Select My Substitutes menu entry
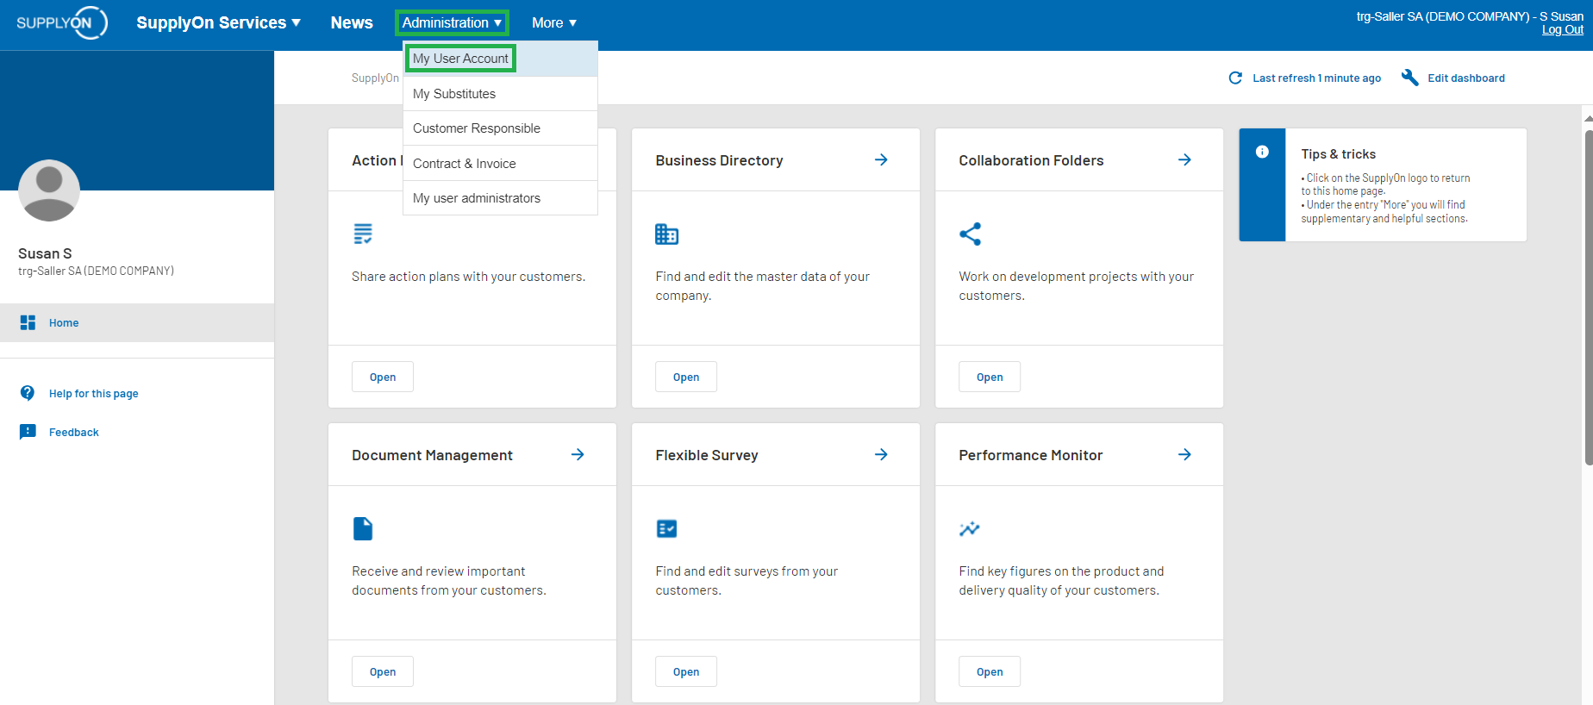 click(500, 94)
